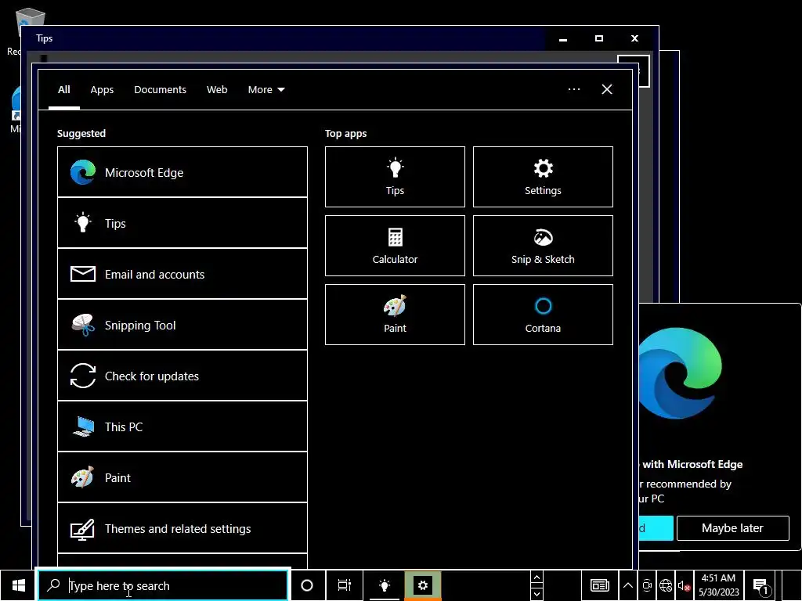Open search options ellipsis menu
Image resolution: width=802 pixels, height=601 pixels.
click(574, 89)
